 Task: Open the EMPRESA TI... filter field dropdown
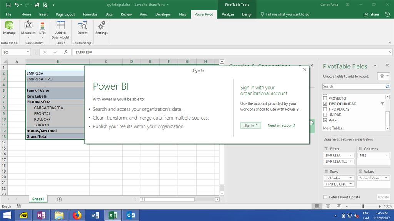click(x=351, y=161)
